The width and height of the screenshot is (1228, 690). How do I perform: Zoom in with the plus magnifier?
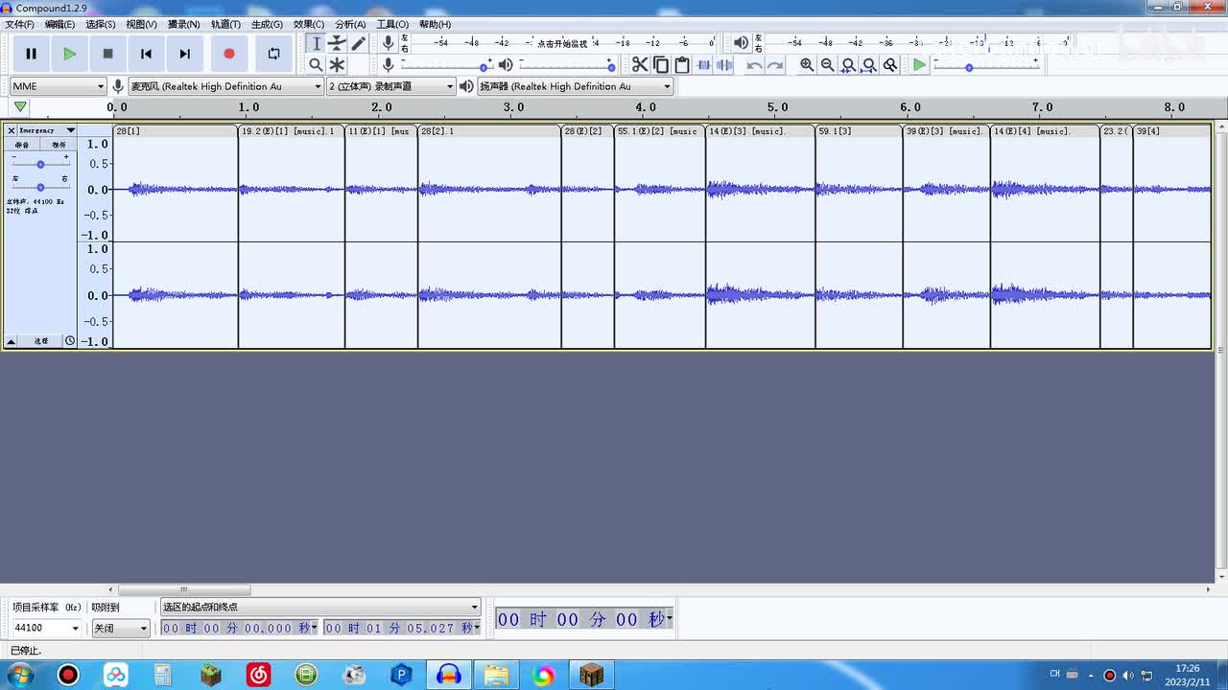pyautogui.click(x=807, y=64)
